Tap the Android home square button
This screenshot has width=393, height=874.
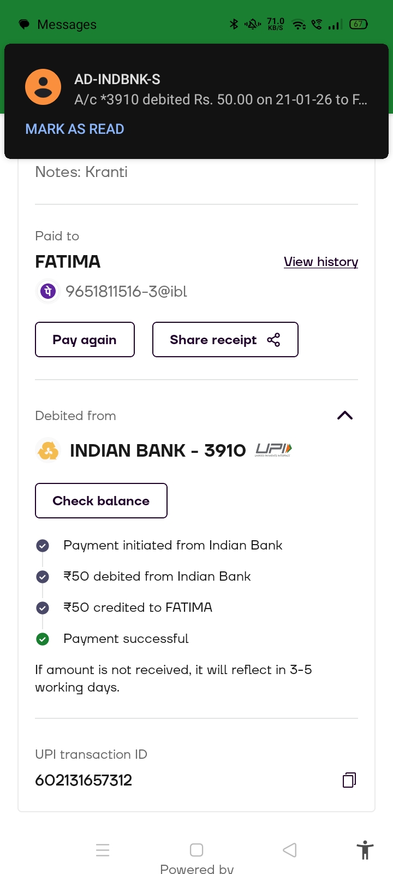[x=196, y=850]
